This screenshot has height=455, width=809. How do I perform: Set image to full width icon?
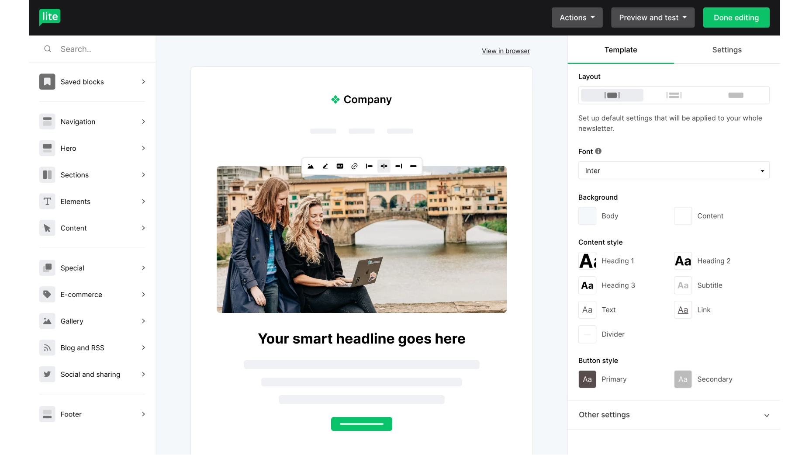point(413,166)
